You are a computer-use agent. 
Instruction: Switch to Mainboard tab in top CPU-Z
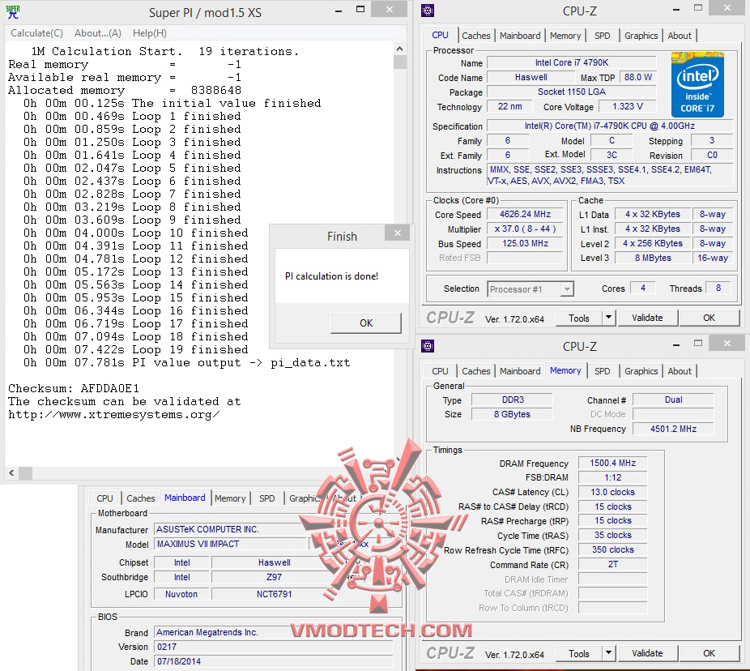[x=520, y=36]
